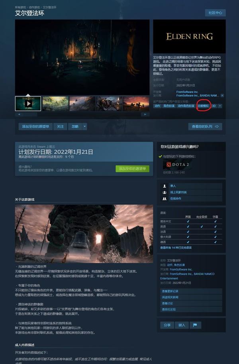Open the second screenshot thumbnail, the green landscape
The height and width of the screenshot is (364, 239).
55,104
